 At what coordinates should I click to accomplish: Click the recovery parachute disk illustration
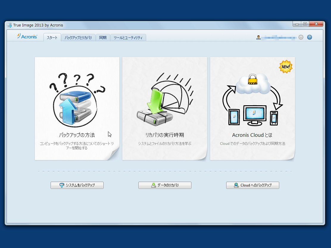pyautogui.click(x=165, y=100)
